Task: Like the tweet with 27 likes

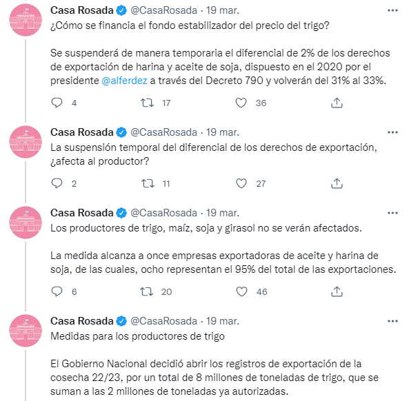Action: (241, 183)
